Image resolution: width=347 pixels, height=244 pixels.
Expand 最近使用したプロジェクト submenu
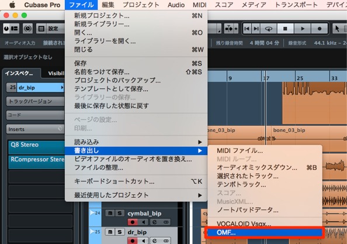tap(136, 195)
